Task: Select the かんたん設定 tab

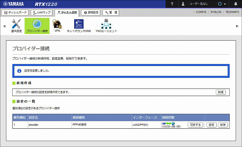Action: click(67, 13)
